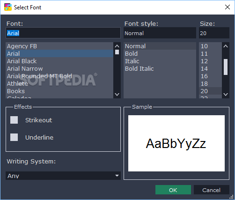Select the highlighted Arial row in the font list
This screenshot has height=200, width=235.
[59, 53]
